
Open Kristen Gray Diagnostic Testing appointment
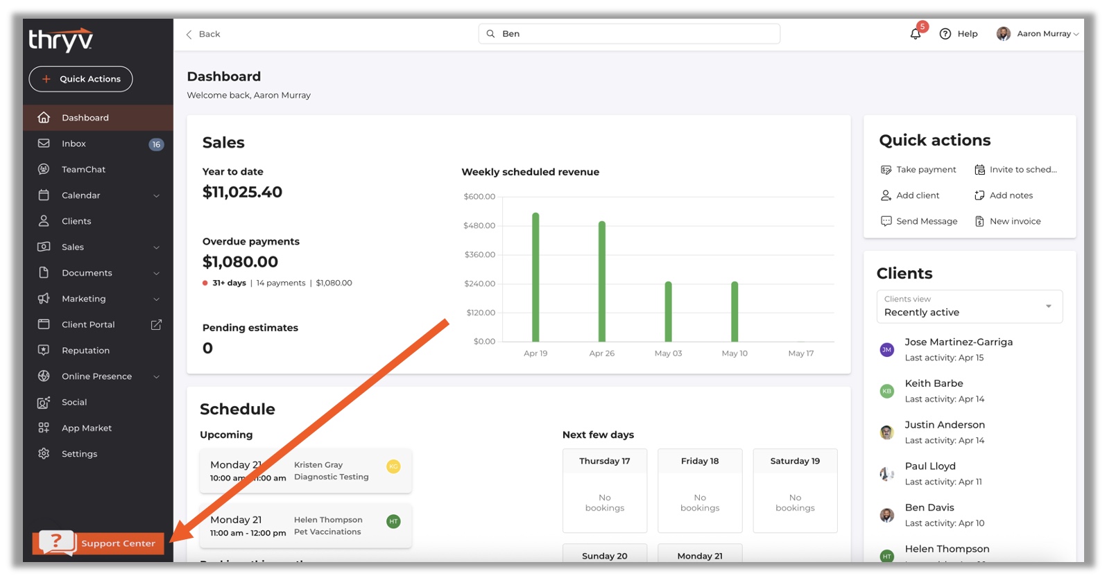click(306, 471)
